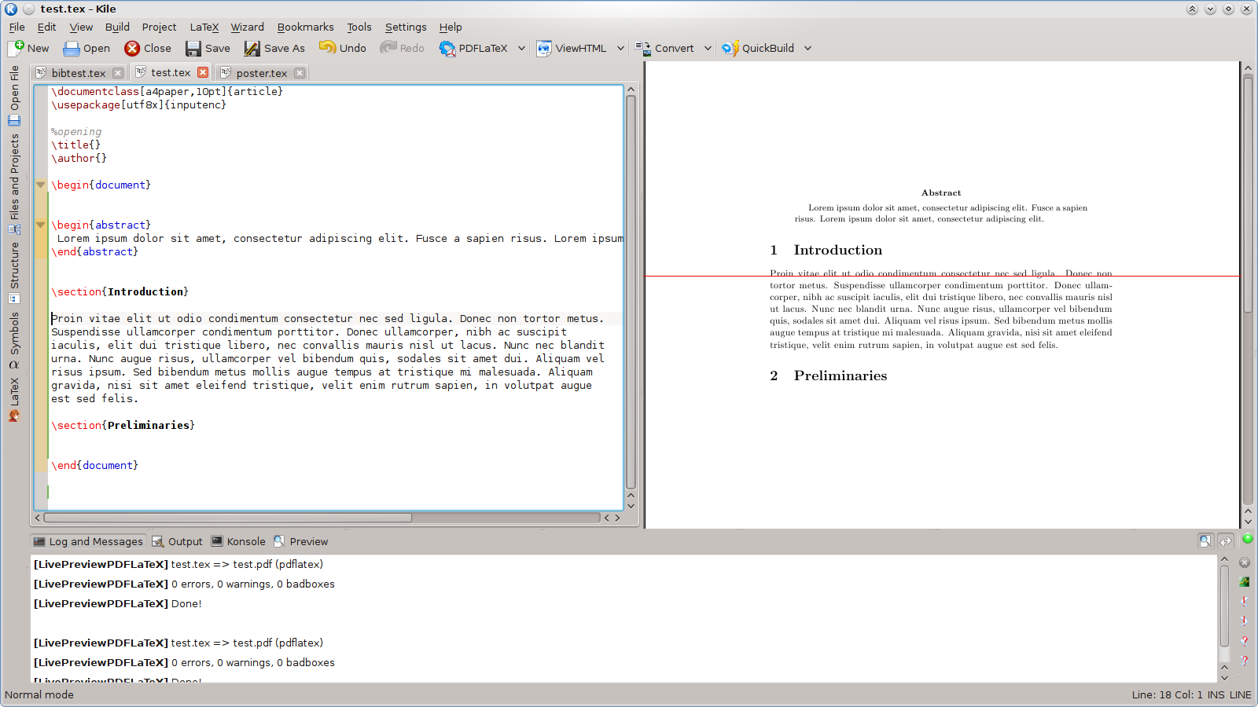Open the ViewHTML dropdown arrow

click(x=620, y=48)
